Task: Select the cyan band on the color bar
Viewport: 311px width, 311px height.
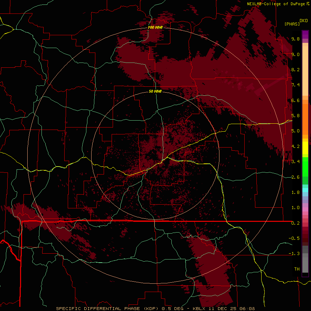Action: coord(305,190)
